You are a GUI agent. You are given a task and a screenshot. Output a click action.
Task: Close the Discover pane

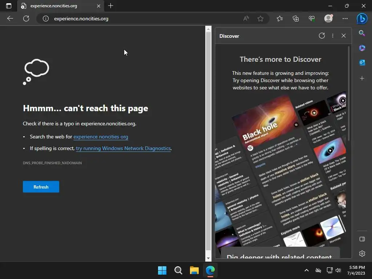344,36
